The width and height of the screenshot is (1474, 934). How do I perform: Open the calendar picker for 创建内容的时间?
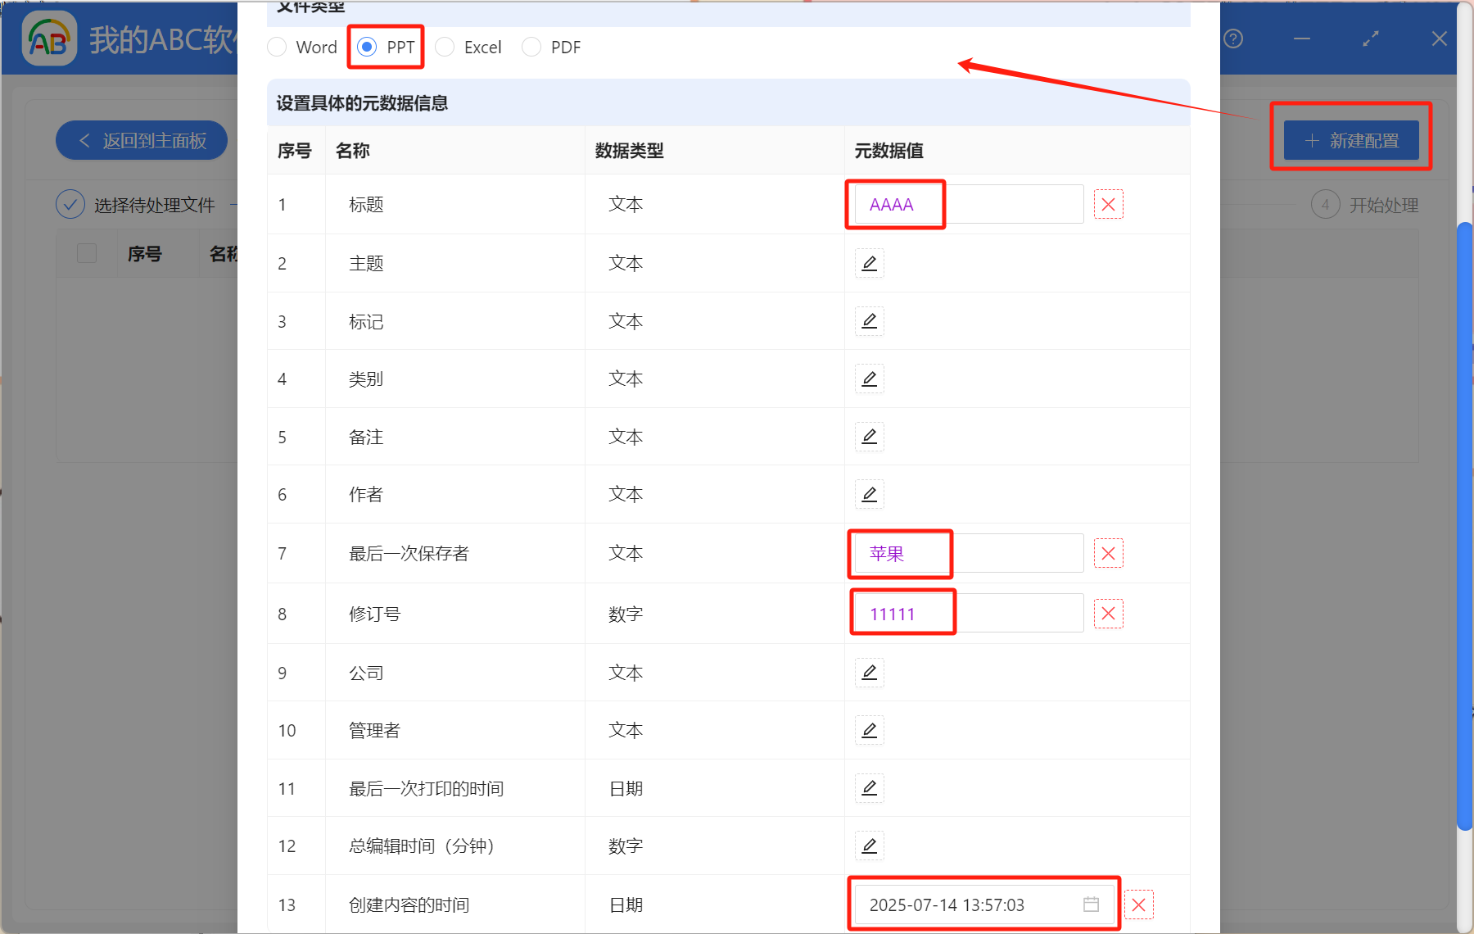pos(1090,905)
